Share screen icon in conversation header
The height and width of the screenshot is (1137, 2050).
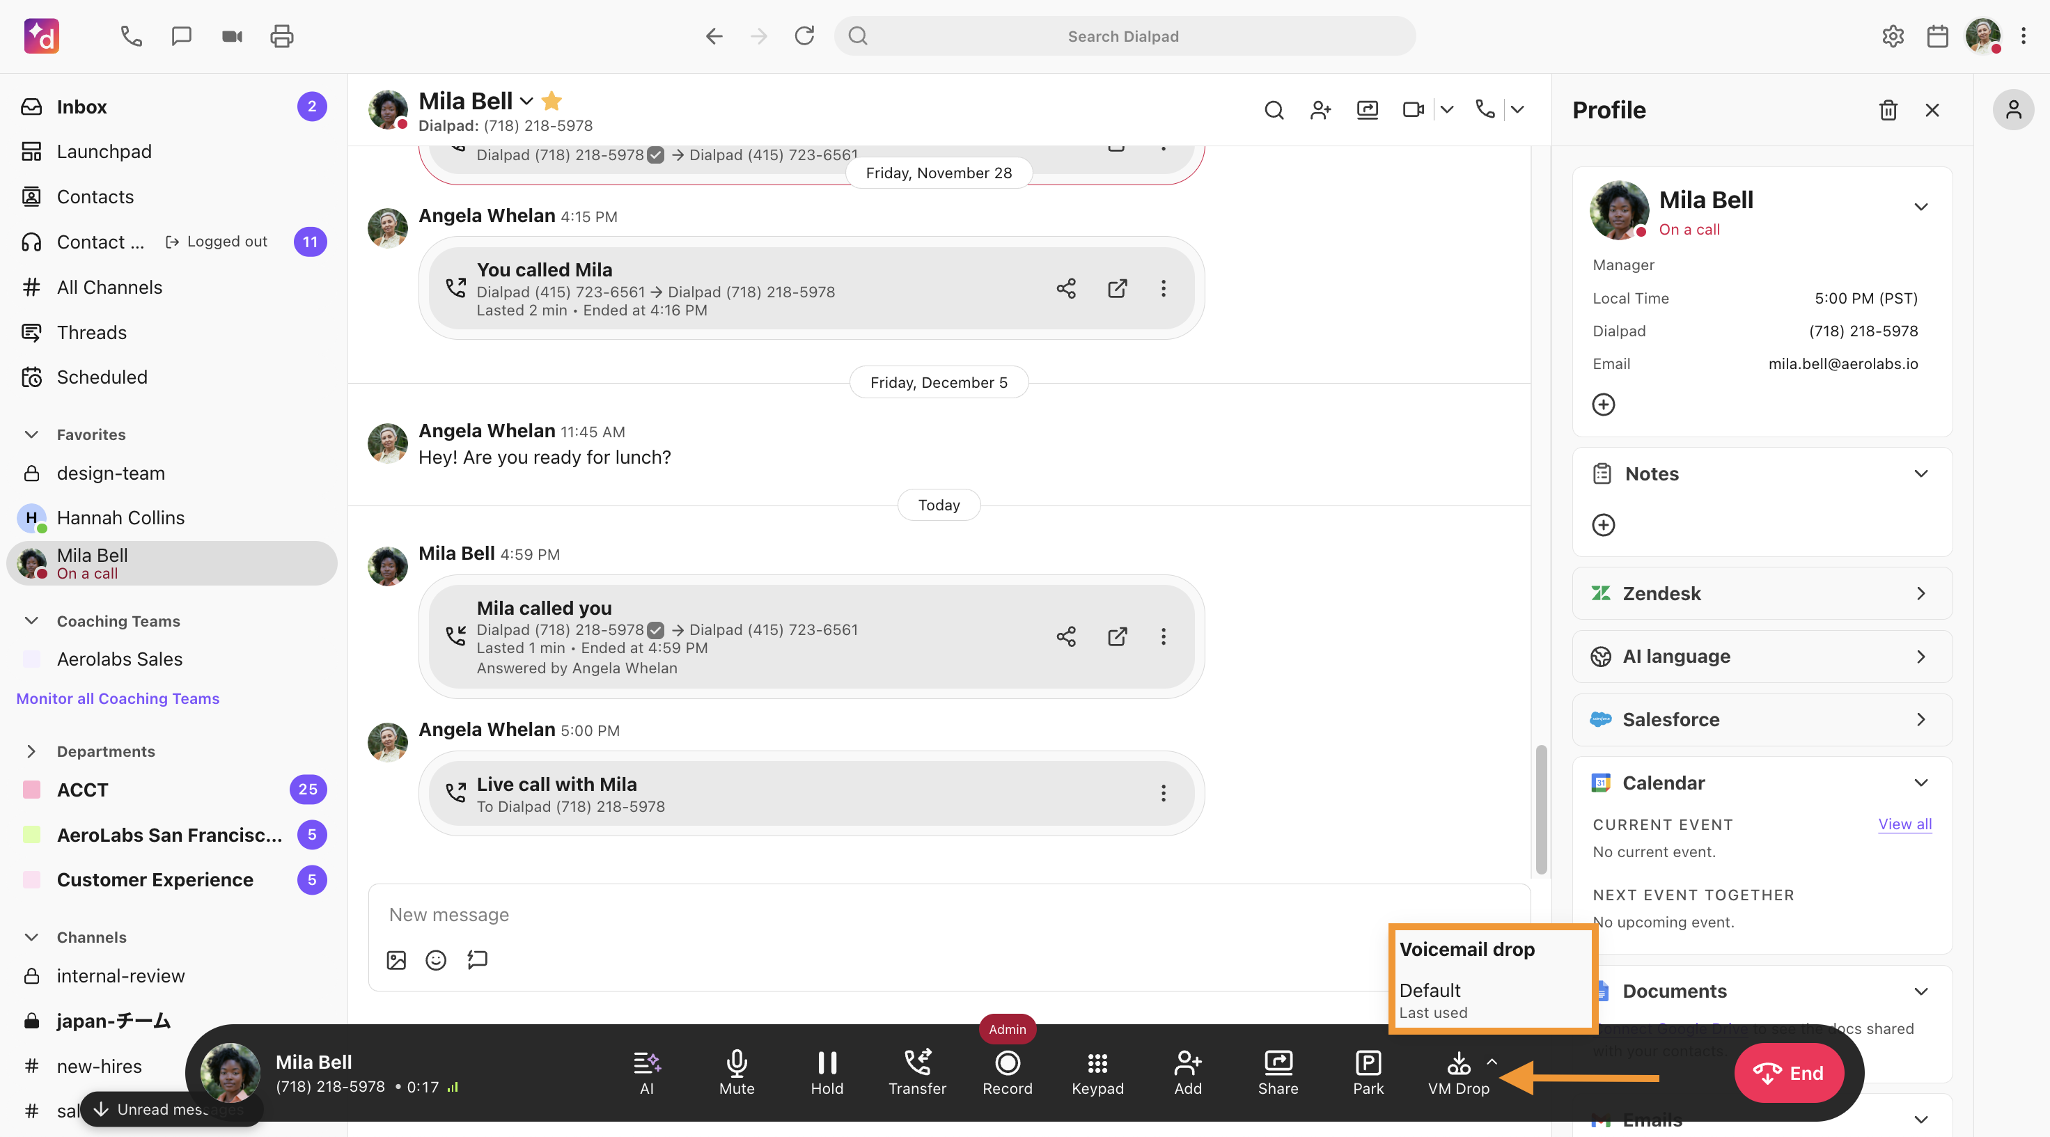coord(1367,110)
